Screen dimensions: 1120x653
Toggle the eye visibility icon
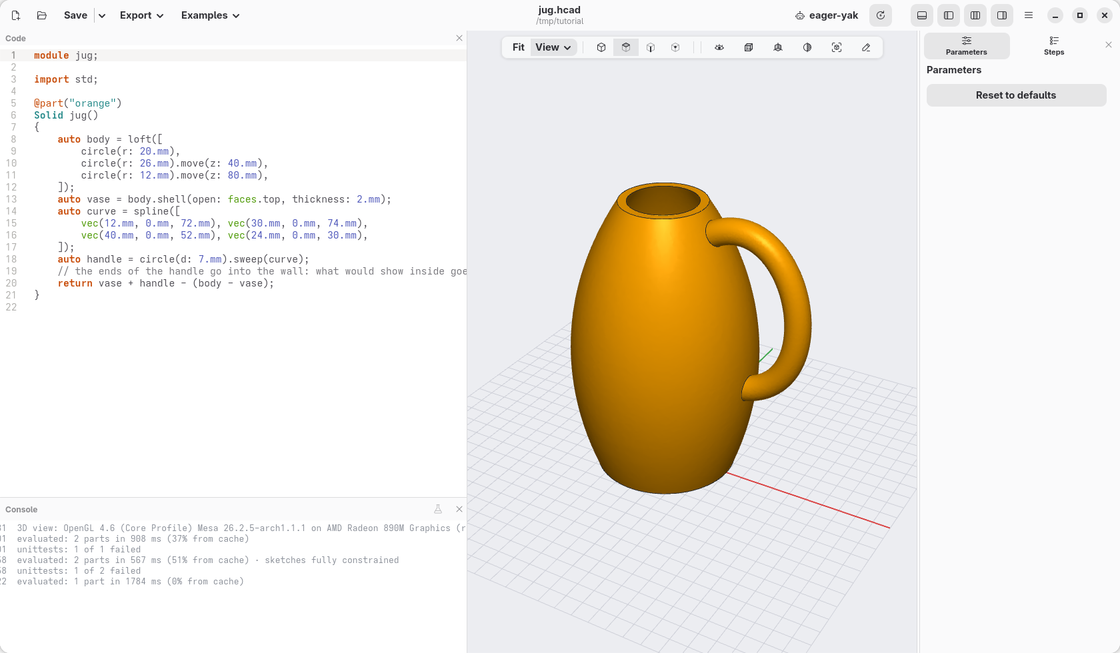pyautogui.click(x=719, y=47)
